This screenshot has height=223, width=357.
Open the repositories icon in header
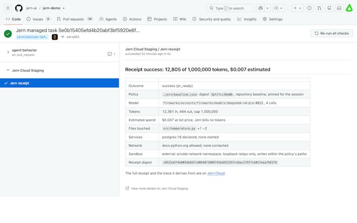[x=329, y=8]
